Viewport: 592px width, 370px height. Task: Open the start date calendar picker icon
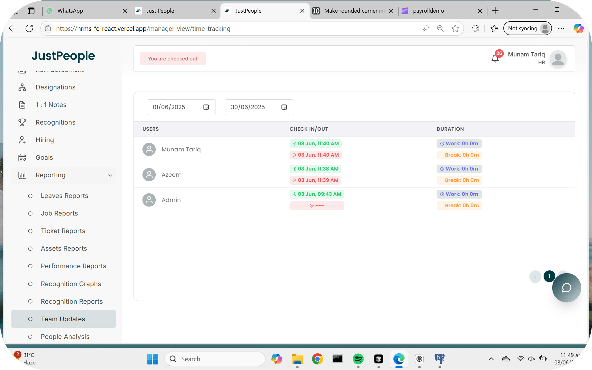[206, 107]
